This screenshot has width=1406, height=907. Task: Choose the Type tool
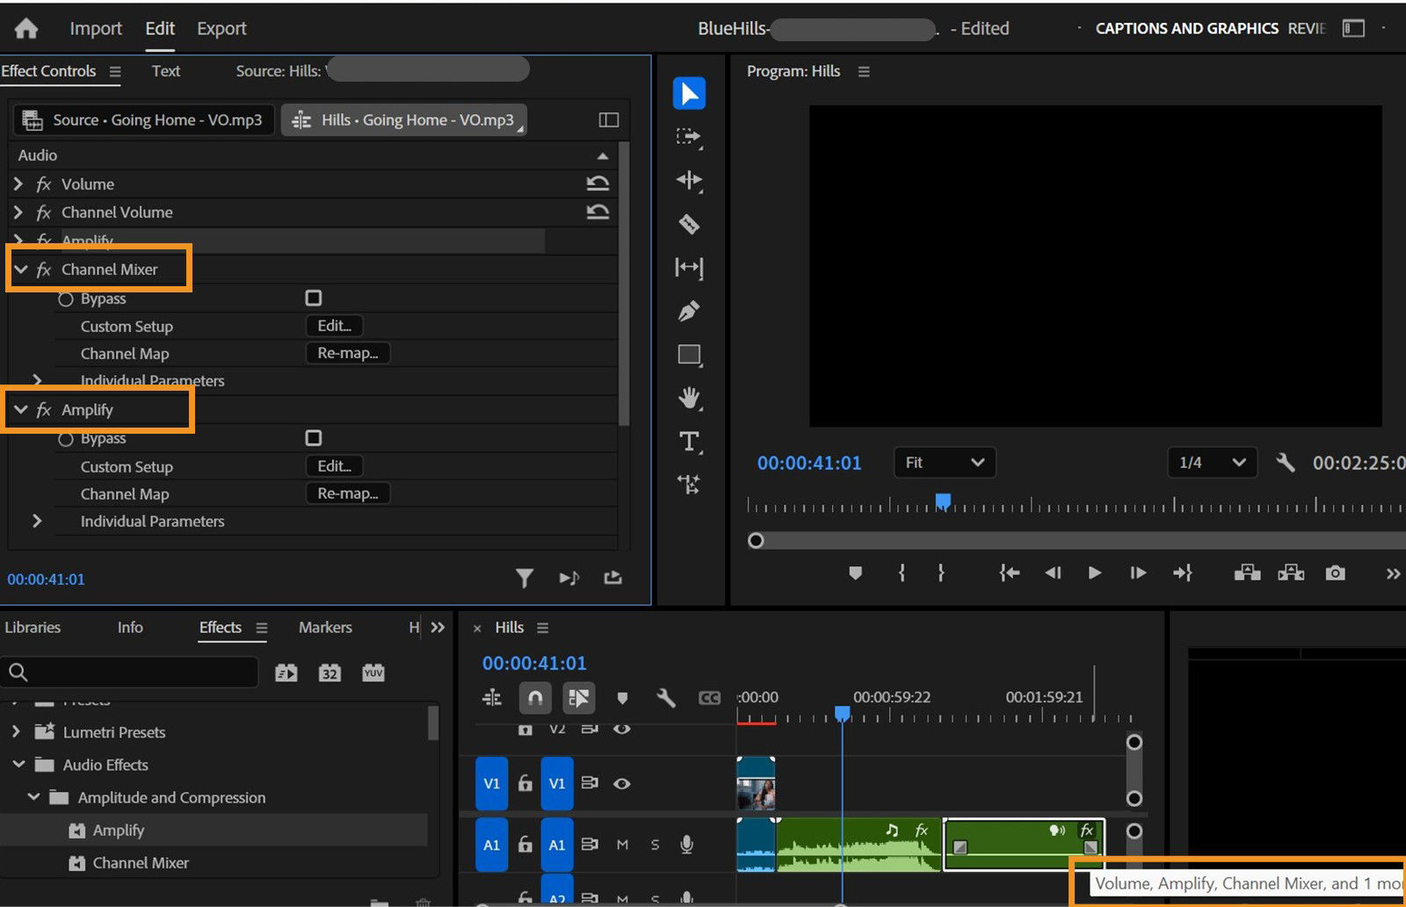point(690,443)
